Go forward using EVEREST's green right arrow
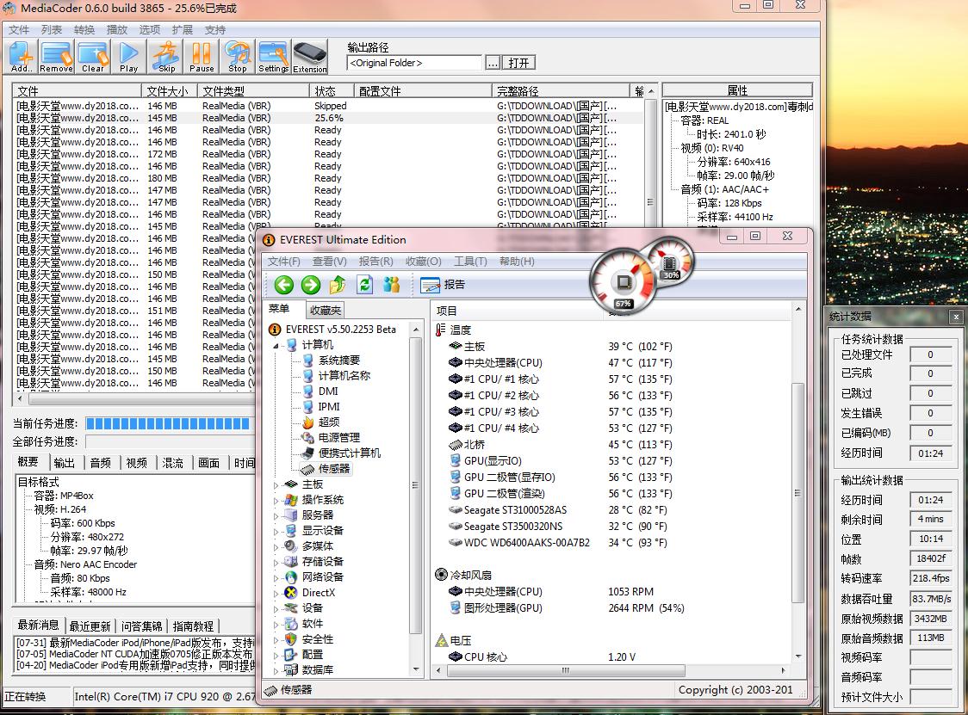The image size is (968, 715). pyautogui.click(x=311, y=285)
